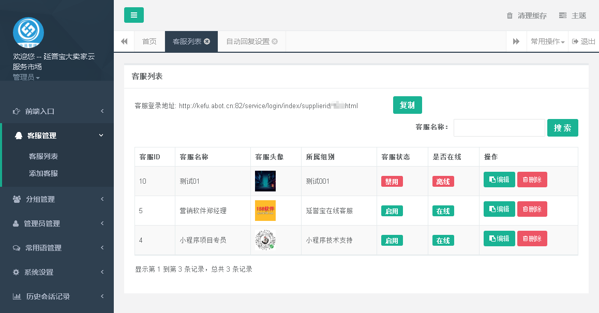Click the 离线 badge of 测试01
Image resolution: width=599 pixels, height=313 pixels.
pyautogui.click(x=443, y=182)
